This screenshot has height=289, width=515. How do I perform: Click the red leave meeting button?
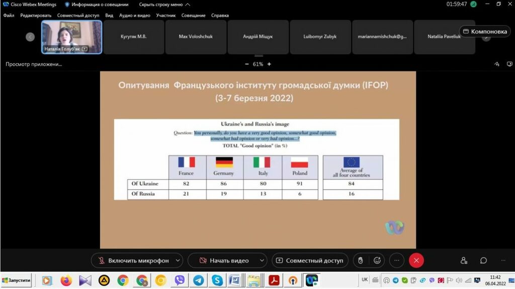point(416,260)
